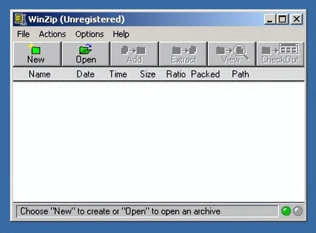The image size is (316, 233).
Task: Sort by the Date column header
Action: (x=85, y=74)
